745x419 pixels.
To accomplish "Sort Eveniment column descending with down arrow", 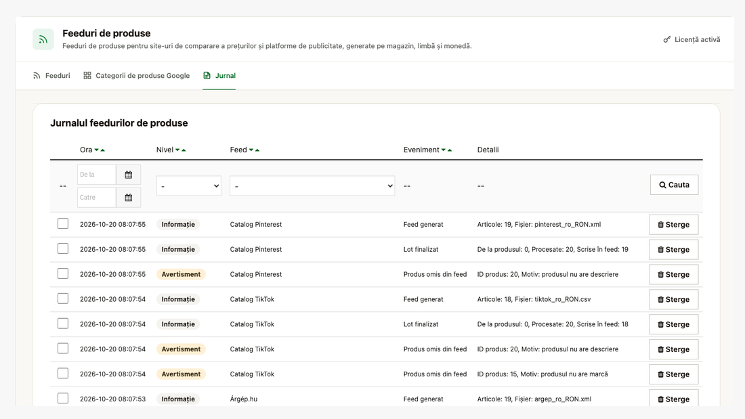I will pos(444,150).
